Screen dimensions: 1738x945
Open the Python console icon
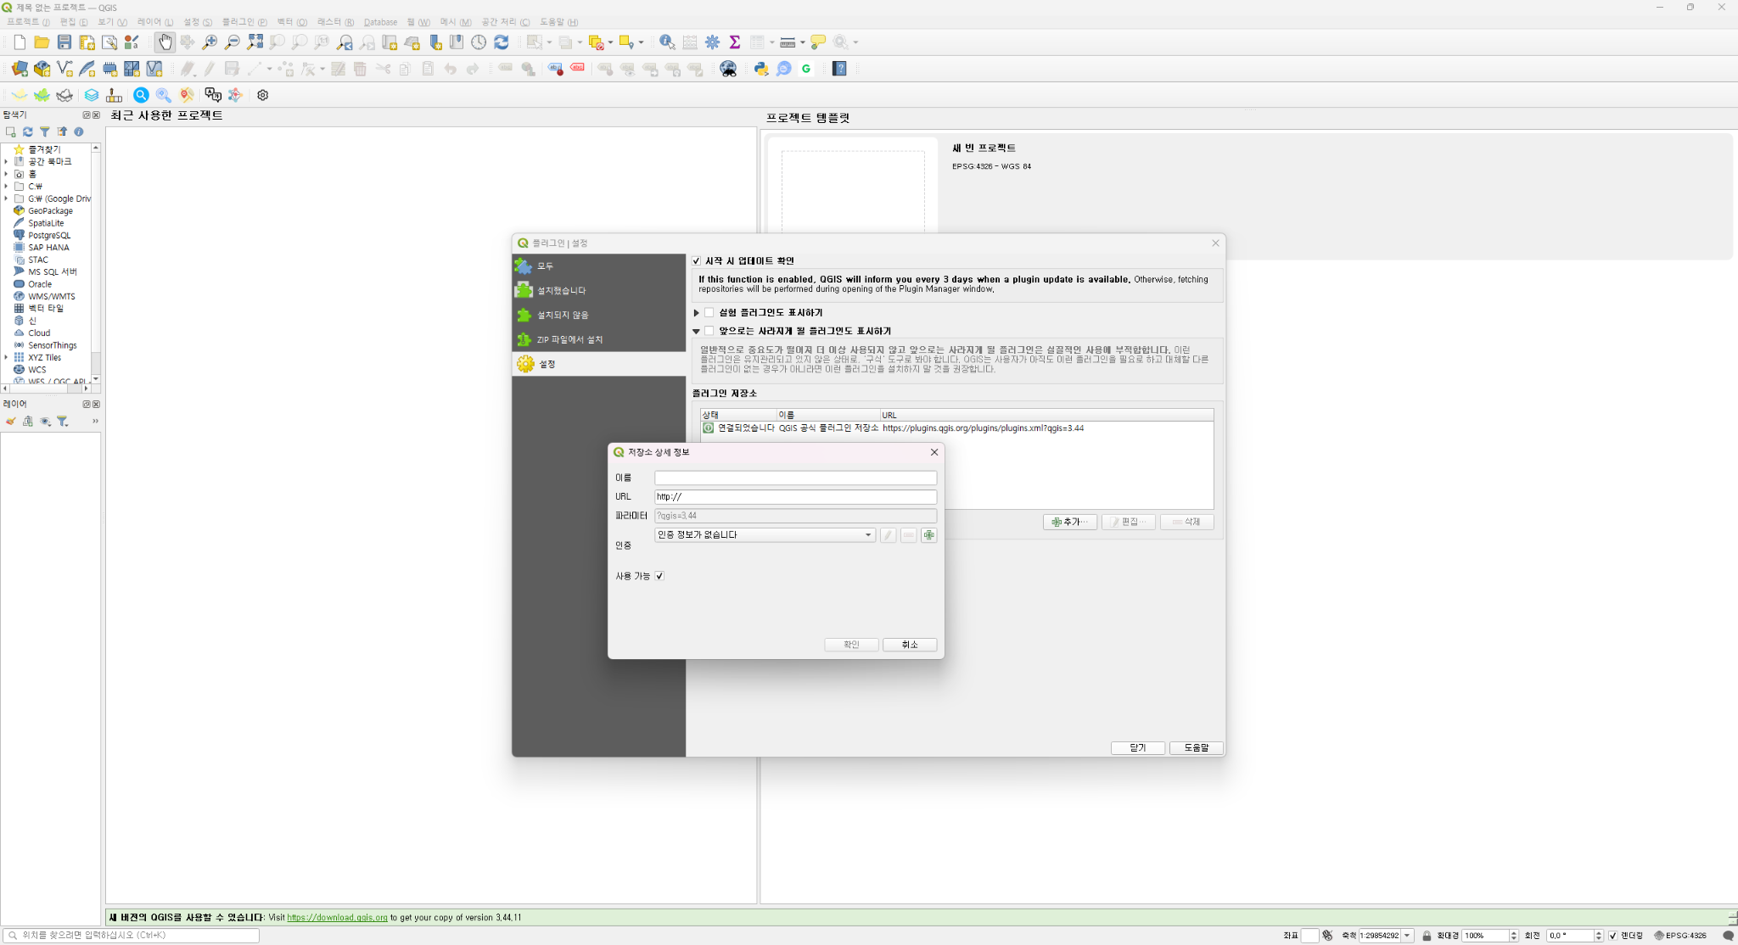tap(761, 69)
